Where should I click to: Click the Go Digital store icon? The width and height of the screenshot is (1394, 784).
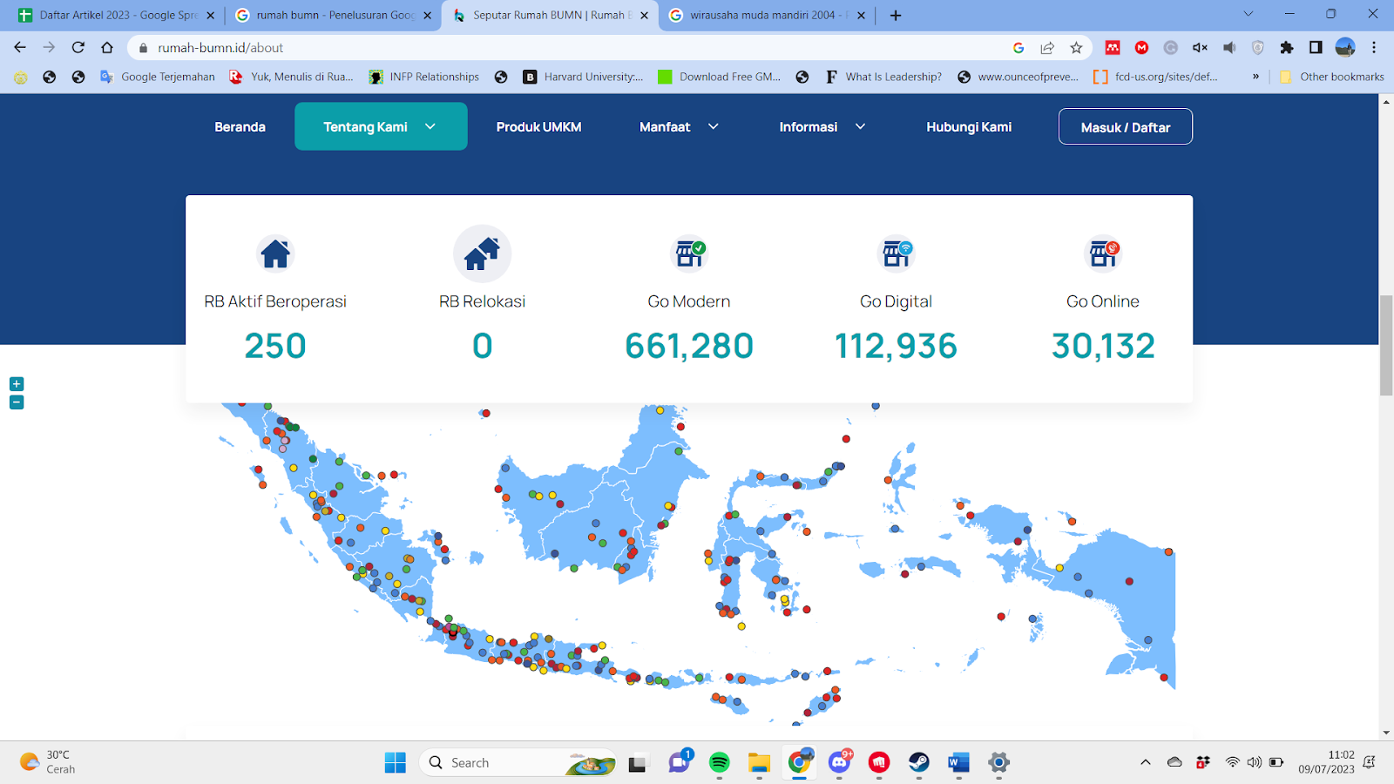pos(896,253)
